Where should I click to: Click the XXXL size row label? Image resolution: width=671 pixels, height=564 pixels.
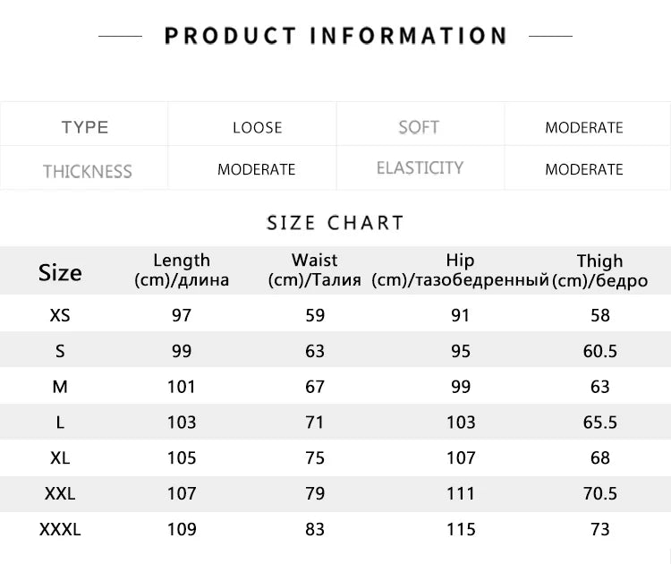60,529
